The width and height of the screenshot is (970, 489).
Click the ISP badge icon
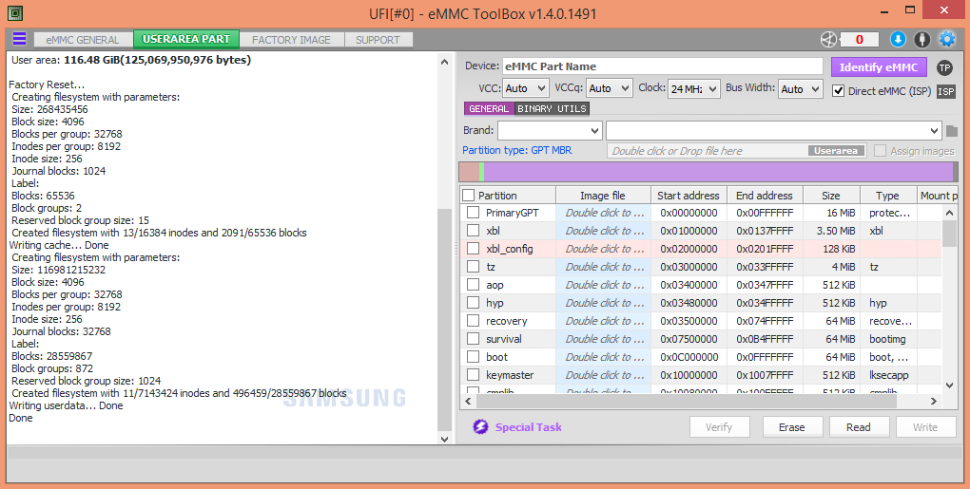[x=946, y=91]
